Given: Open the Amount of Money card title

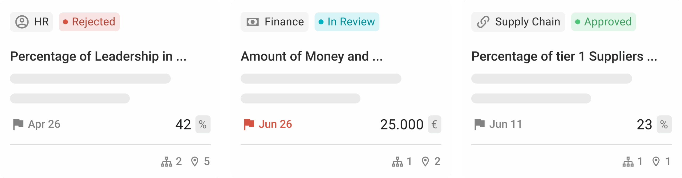Looking at the screenshot, I should (311, 57).
